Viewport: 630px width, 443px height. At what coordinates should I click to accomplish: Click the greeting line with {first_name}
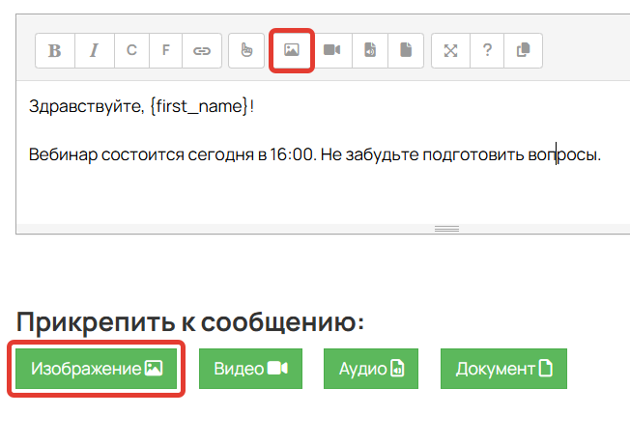click(x=141, y=106)
